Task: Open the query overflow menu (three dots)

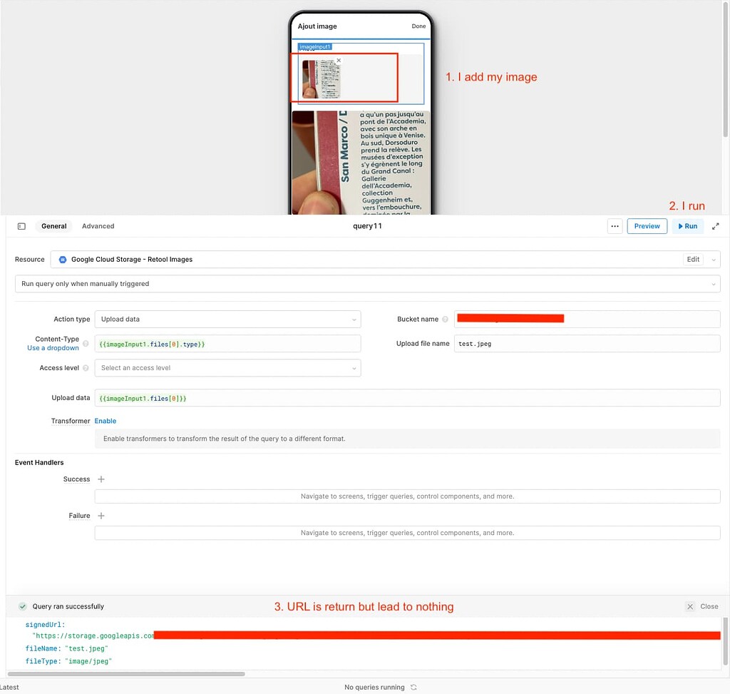Action: tap(614, 226)
